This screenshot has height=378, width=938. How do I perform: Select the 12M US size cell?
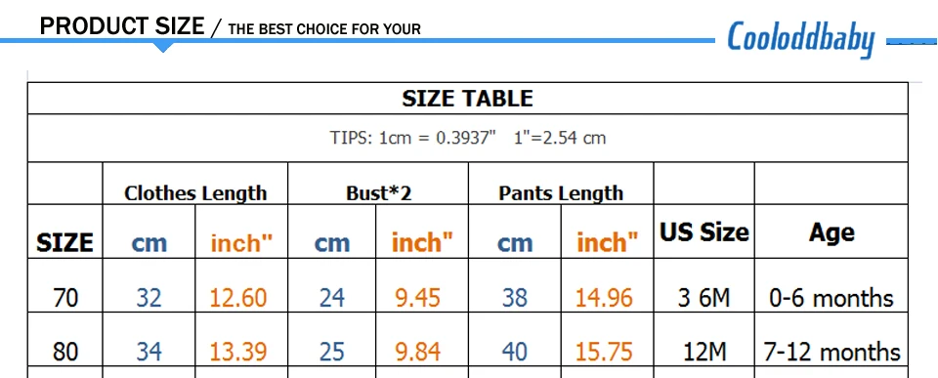point(704,351)
